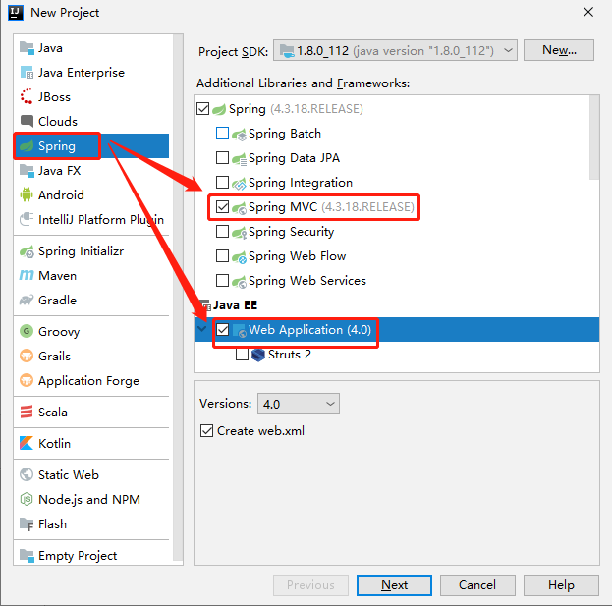The image size is (612, 606).
Task: Choose the Android robot icon
Action: click(27, 194)
